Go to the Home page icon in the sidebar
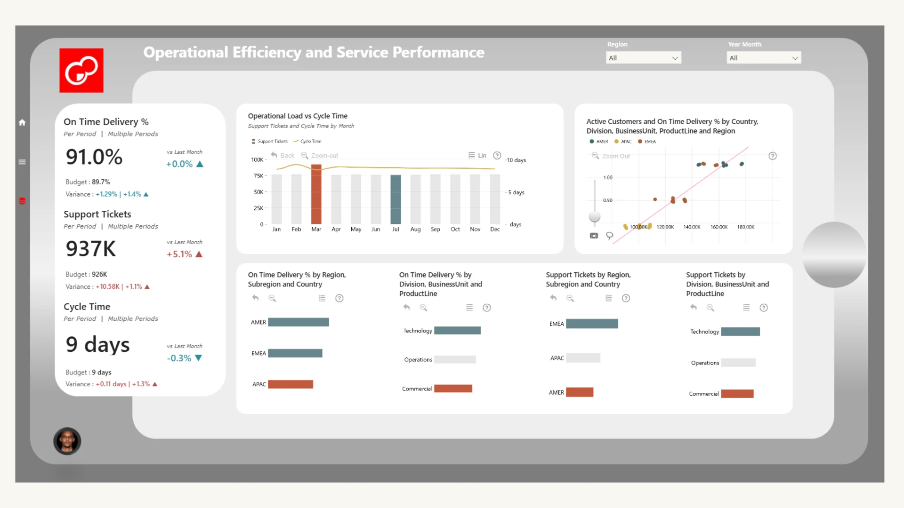Image resolution: width=904 pixels, height=508 pixels. coord(22,123)
